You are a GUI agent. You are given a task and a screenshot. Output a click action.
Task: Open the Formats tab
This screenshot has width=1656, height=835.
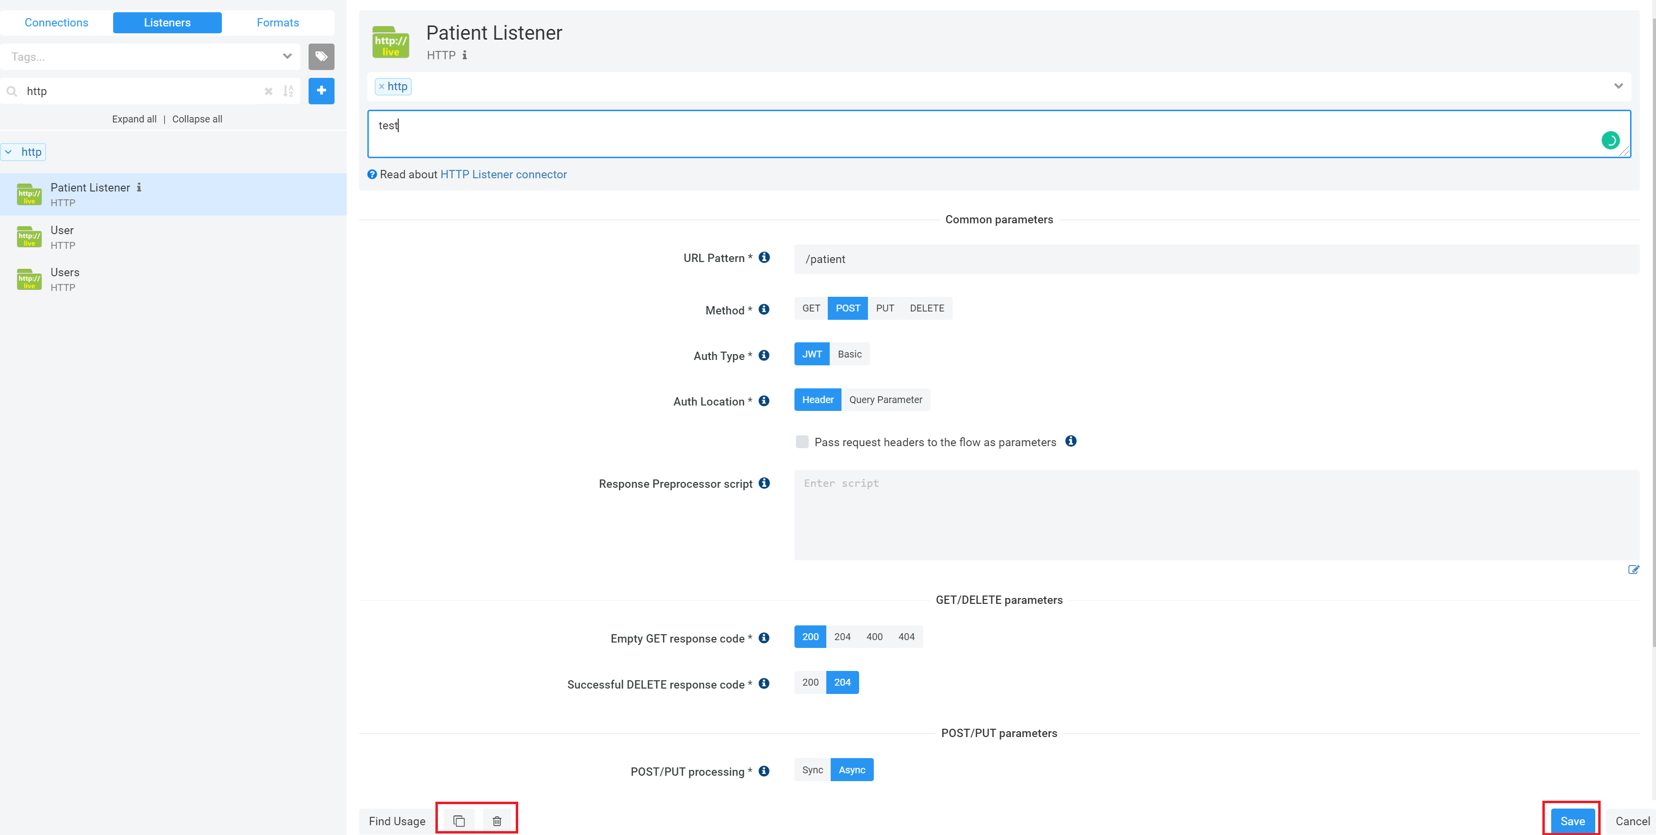(278, 22)
